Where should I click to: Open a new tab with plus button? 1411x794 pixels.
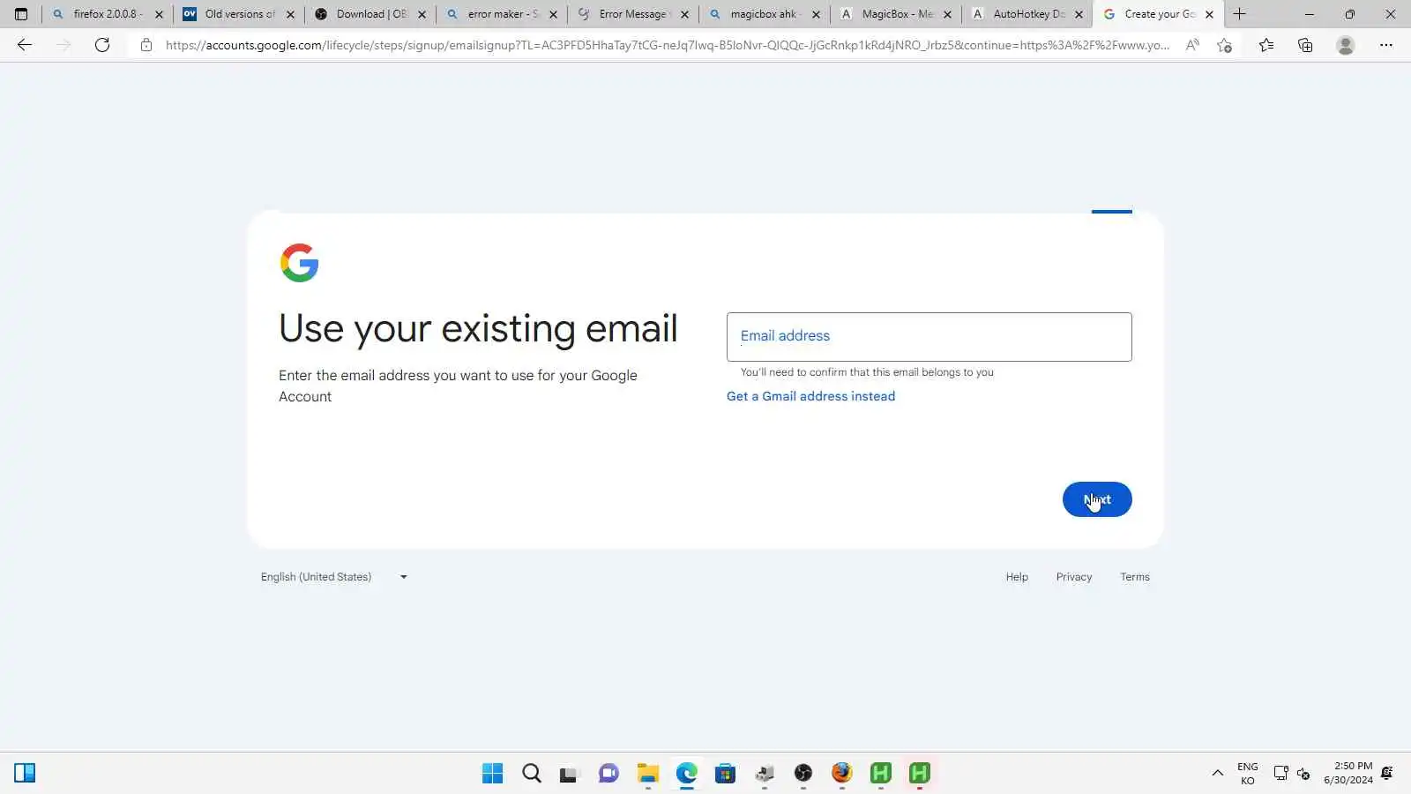[1239, 14]
